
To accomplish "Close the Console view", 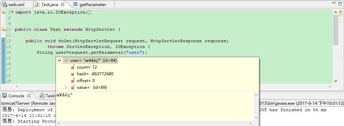I will (x=28, y=96).
